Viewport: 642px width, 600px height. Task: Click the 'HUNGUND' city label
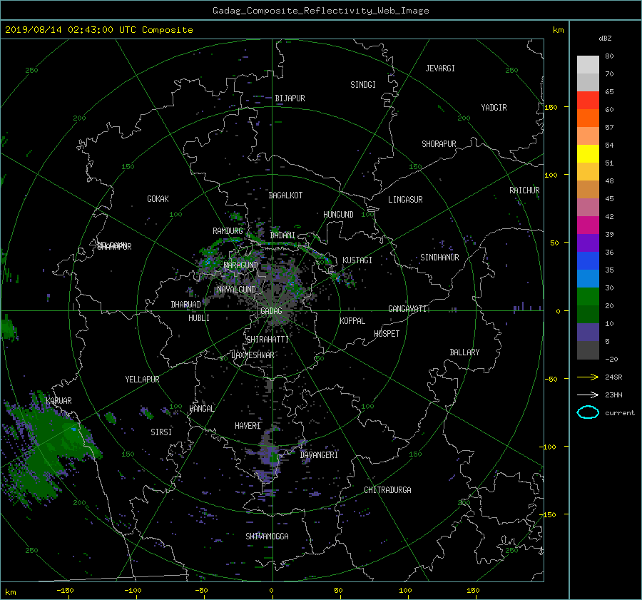pyautogui.click(x=338, y=215)
